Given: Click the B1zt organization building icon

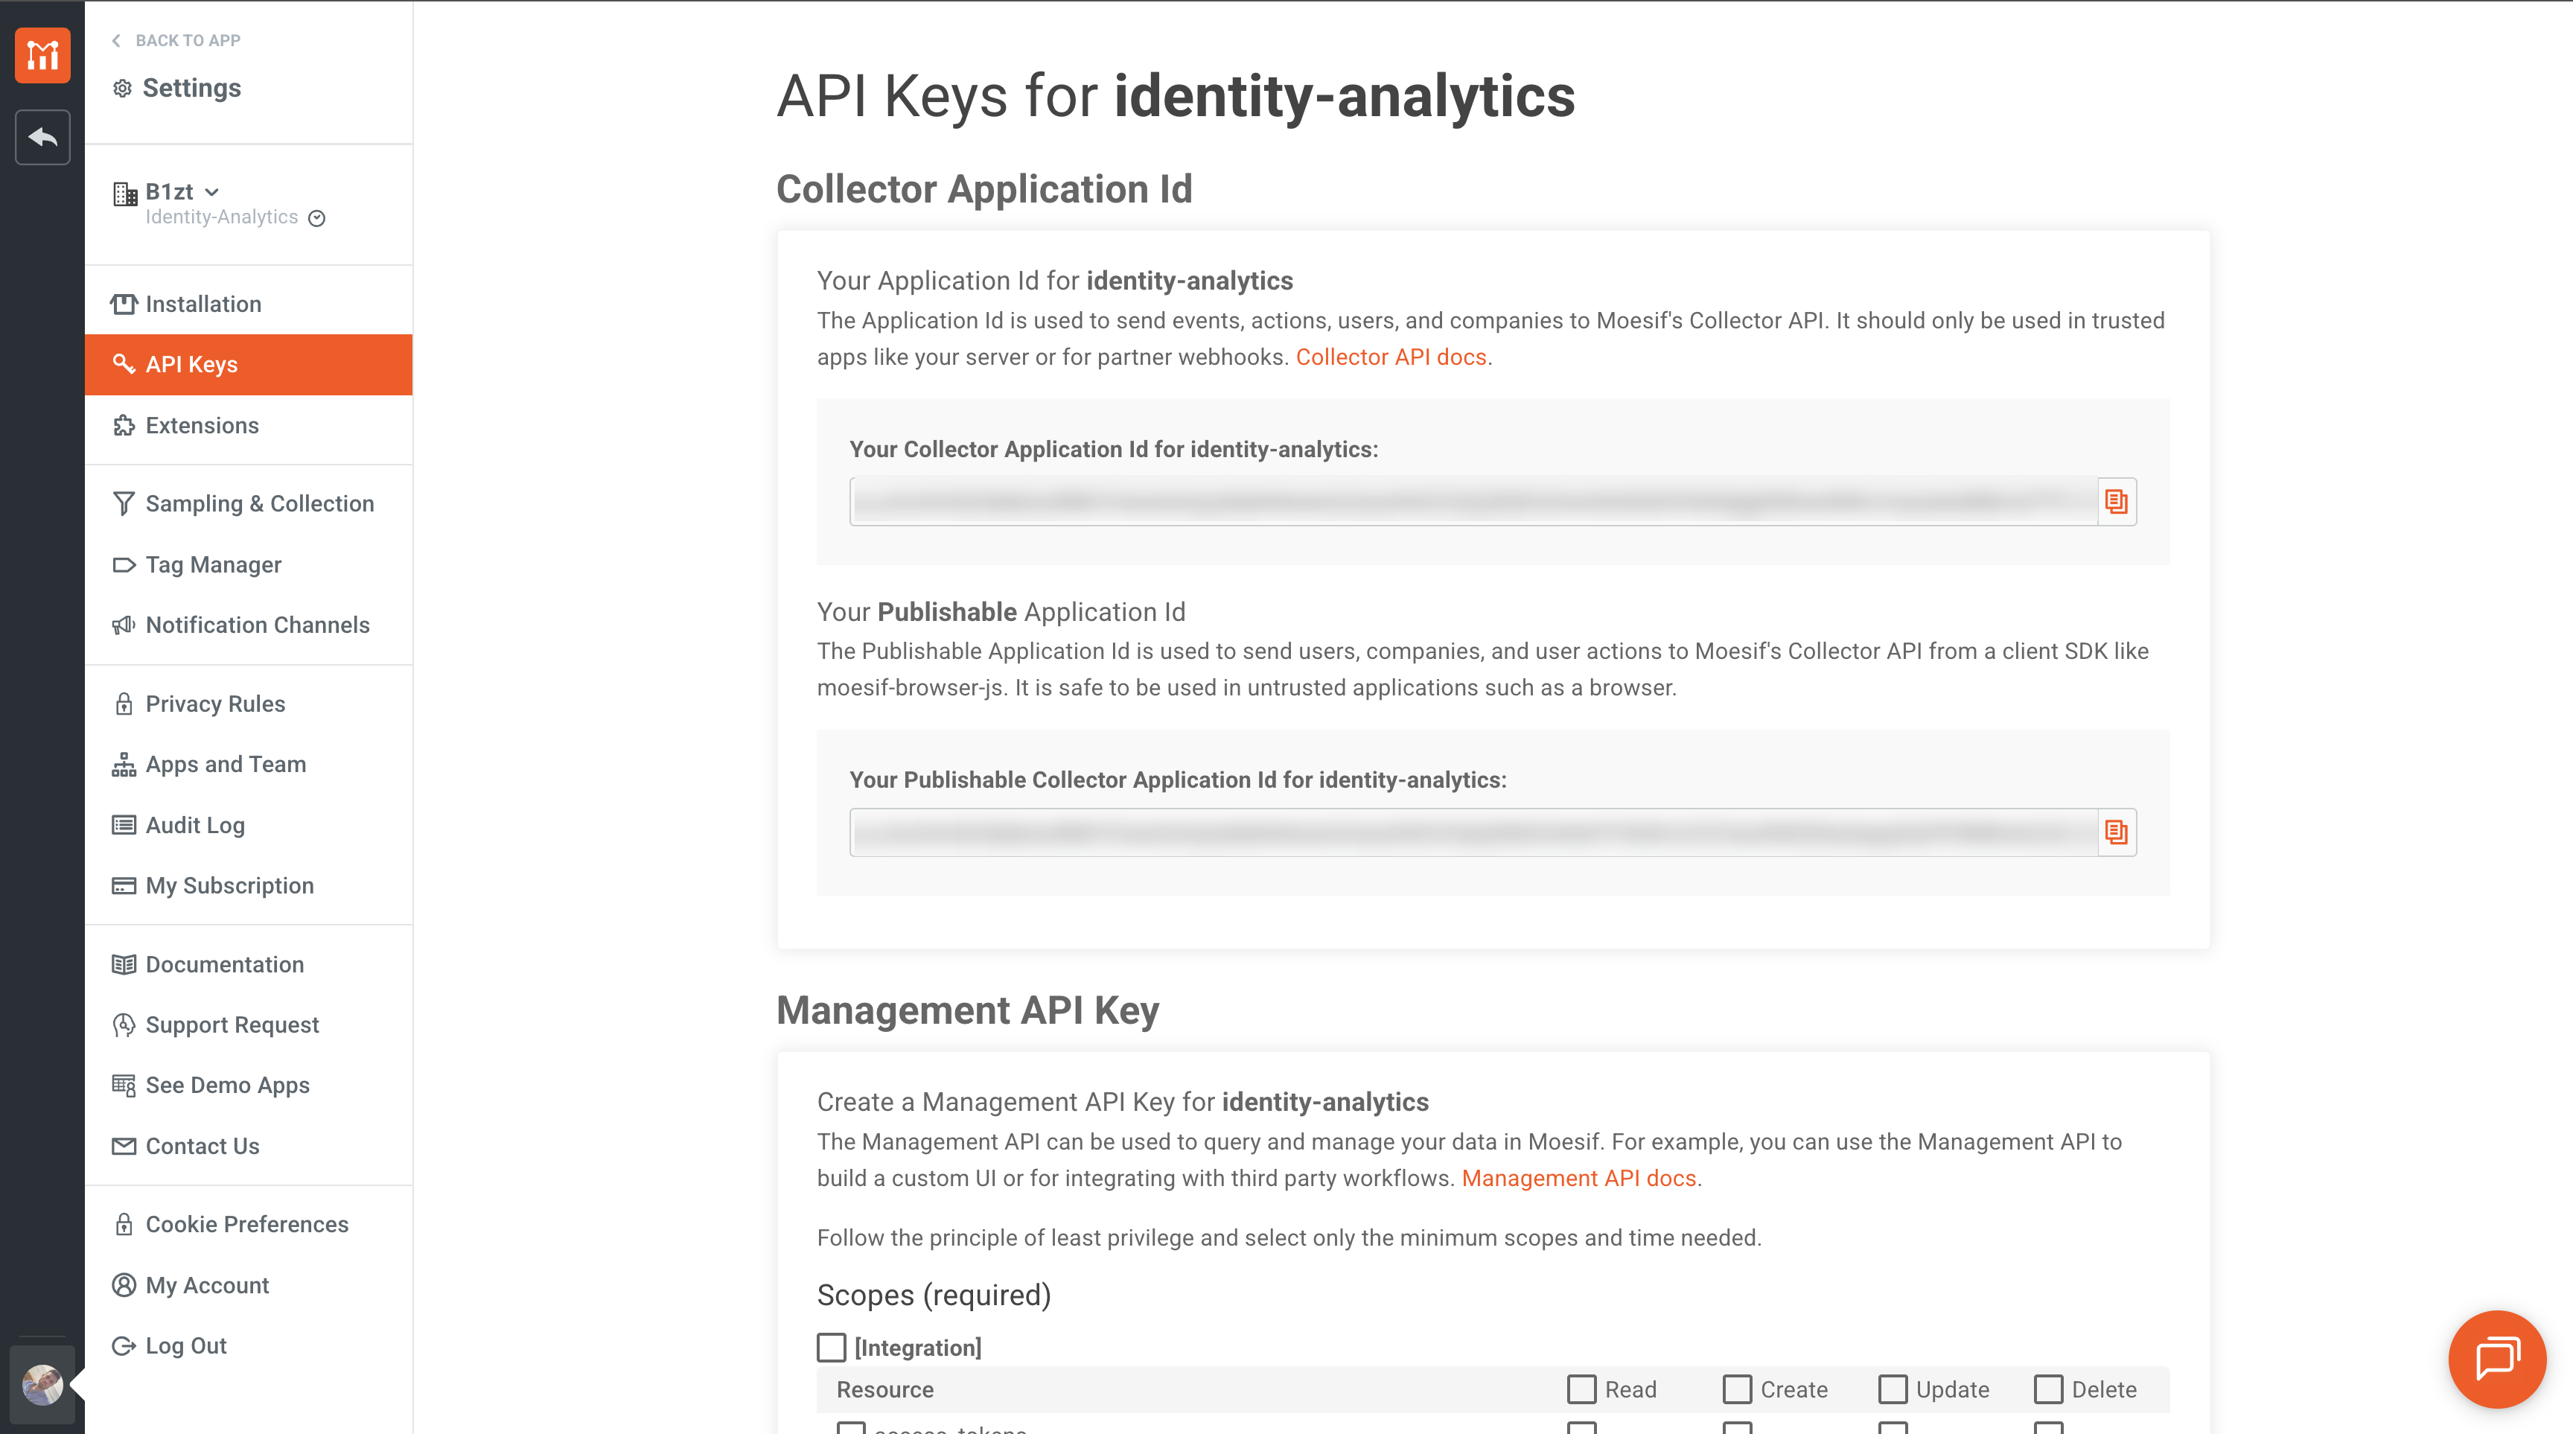Looking at the screenshot, I should [125, 193].
